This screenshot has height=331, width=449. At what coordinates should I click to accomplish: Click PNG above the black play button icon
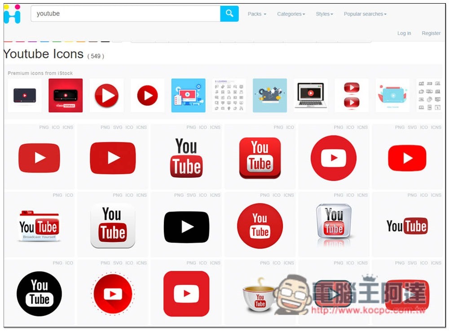(x=179, y=195)
